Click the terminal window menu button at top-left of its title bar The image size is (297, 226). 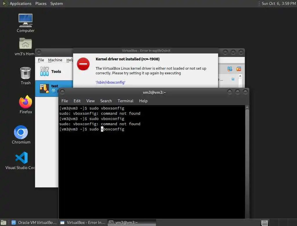click(62, 92)
